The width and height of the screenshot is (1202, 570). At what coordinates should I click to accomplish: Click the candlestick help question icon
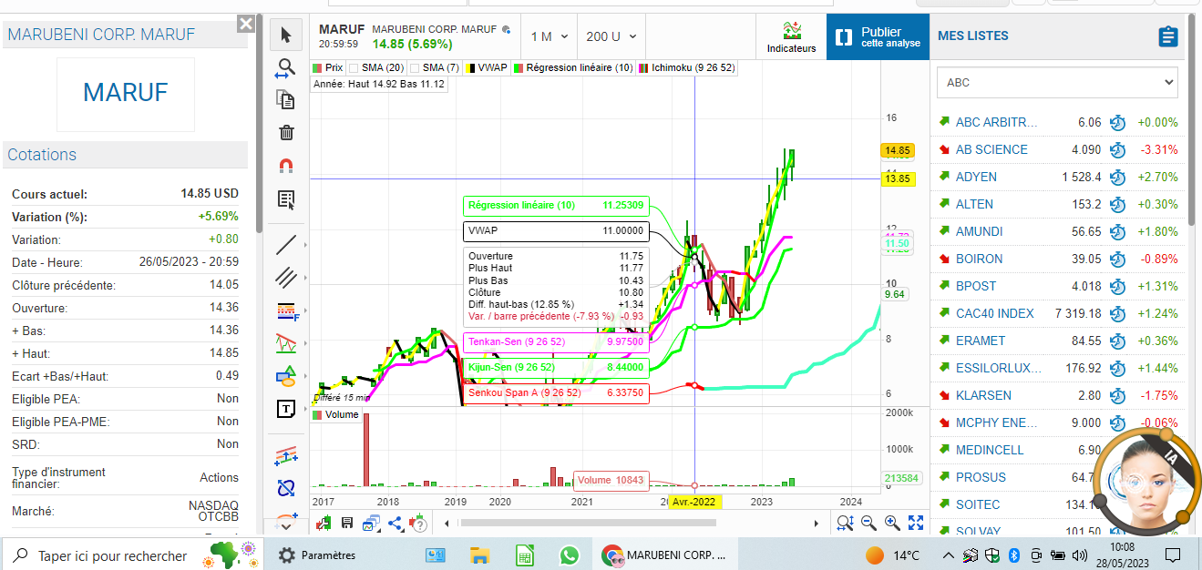point(419,523)
